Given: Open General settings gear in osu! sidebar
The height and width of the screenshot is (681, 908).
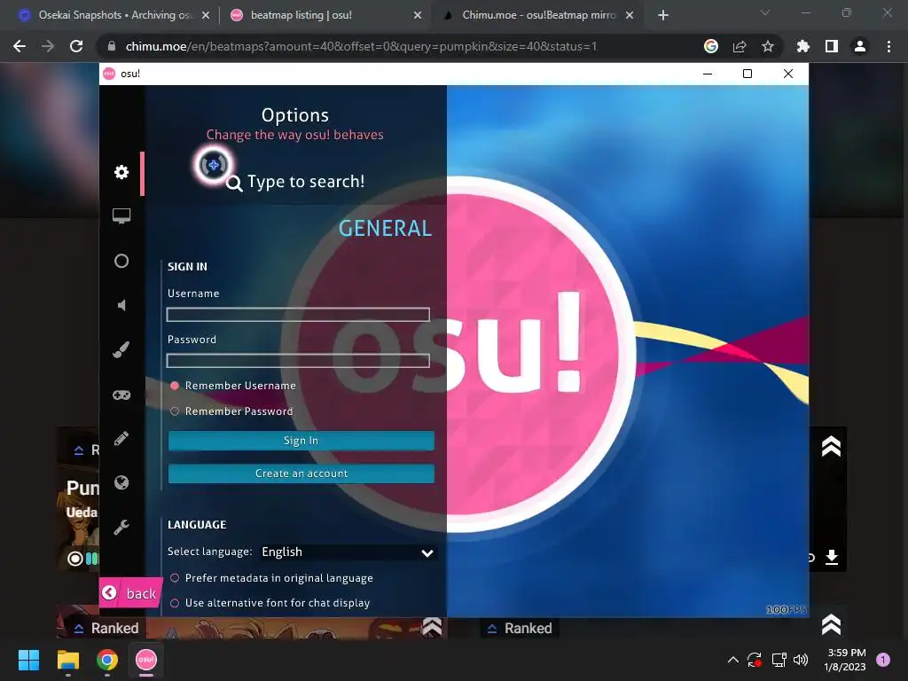Looking at the screenshot, I should pyautogui.click(x=121, y=172).
